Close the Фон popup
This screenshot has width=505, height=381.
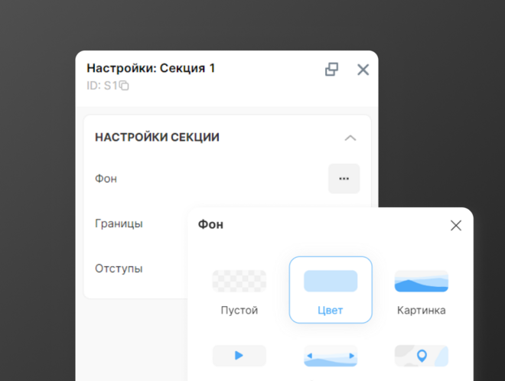tap(456, 226)
